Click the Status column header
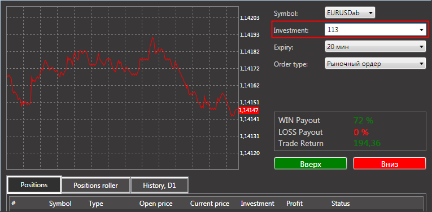Viewport: 432px width, 212px height. [341, 204]
